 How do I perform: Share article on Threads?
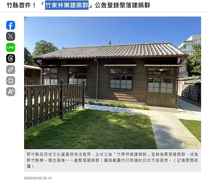pyautogui.click(x=11, y=58)
